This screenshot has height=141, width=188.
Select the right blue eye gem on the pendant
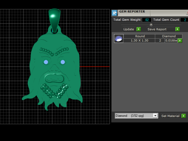[63, 62]
